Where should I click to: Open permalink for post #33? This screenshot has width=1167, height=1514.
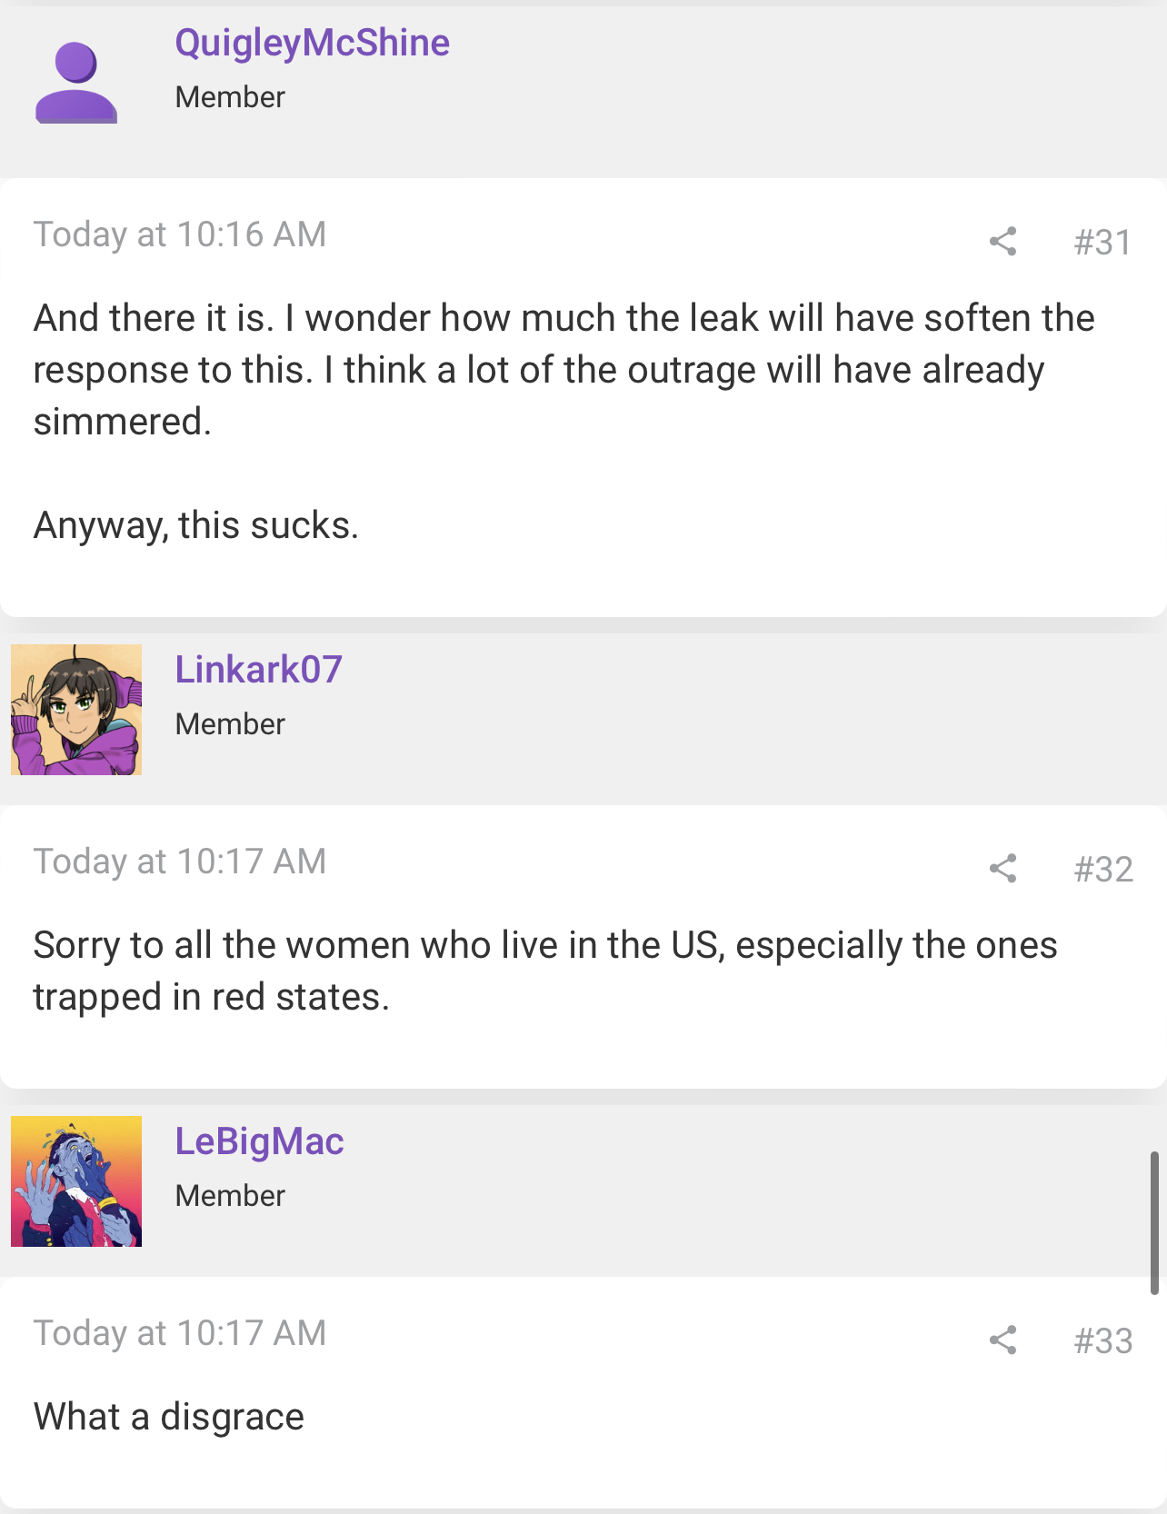click(1102, 1341)
